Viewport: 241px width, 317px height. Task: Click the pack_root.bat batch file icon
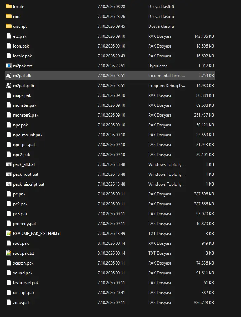(x=9, y=174)
